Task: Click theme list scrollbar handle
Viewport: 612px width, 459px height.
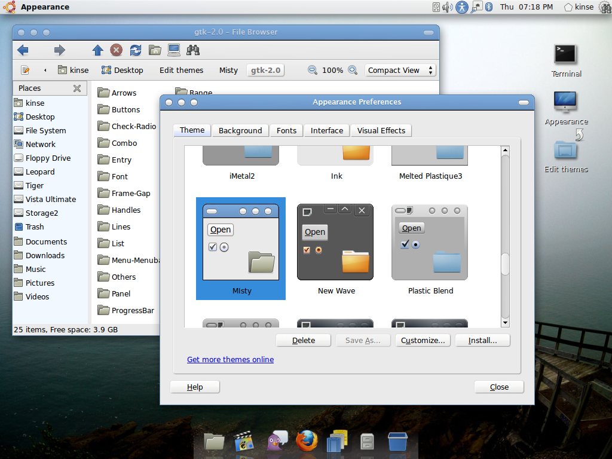Action: point(505,264)
